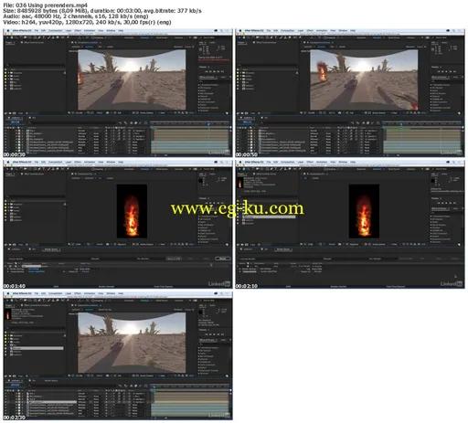Expand Render Settings row in 00:01:40 frame
Screen dimensions: 468x423
click(x=8, y=269)
